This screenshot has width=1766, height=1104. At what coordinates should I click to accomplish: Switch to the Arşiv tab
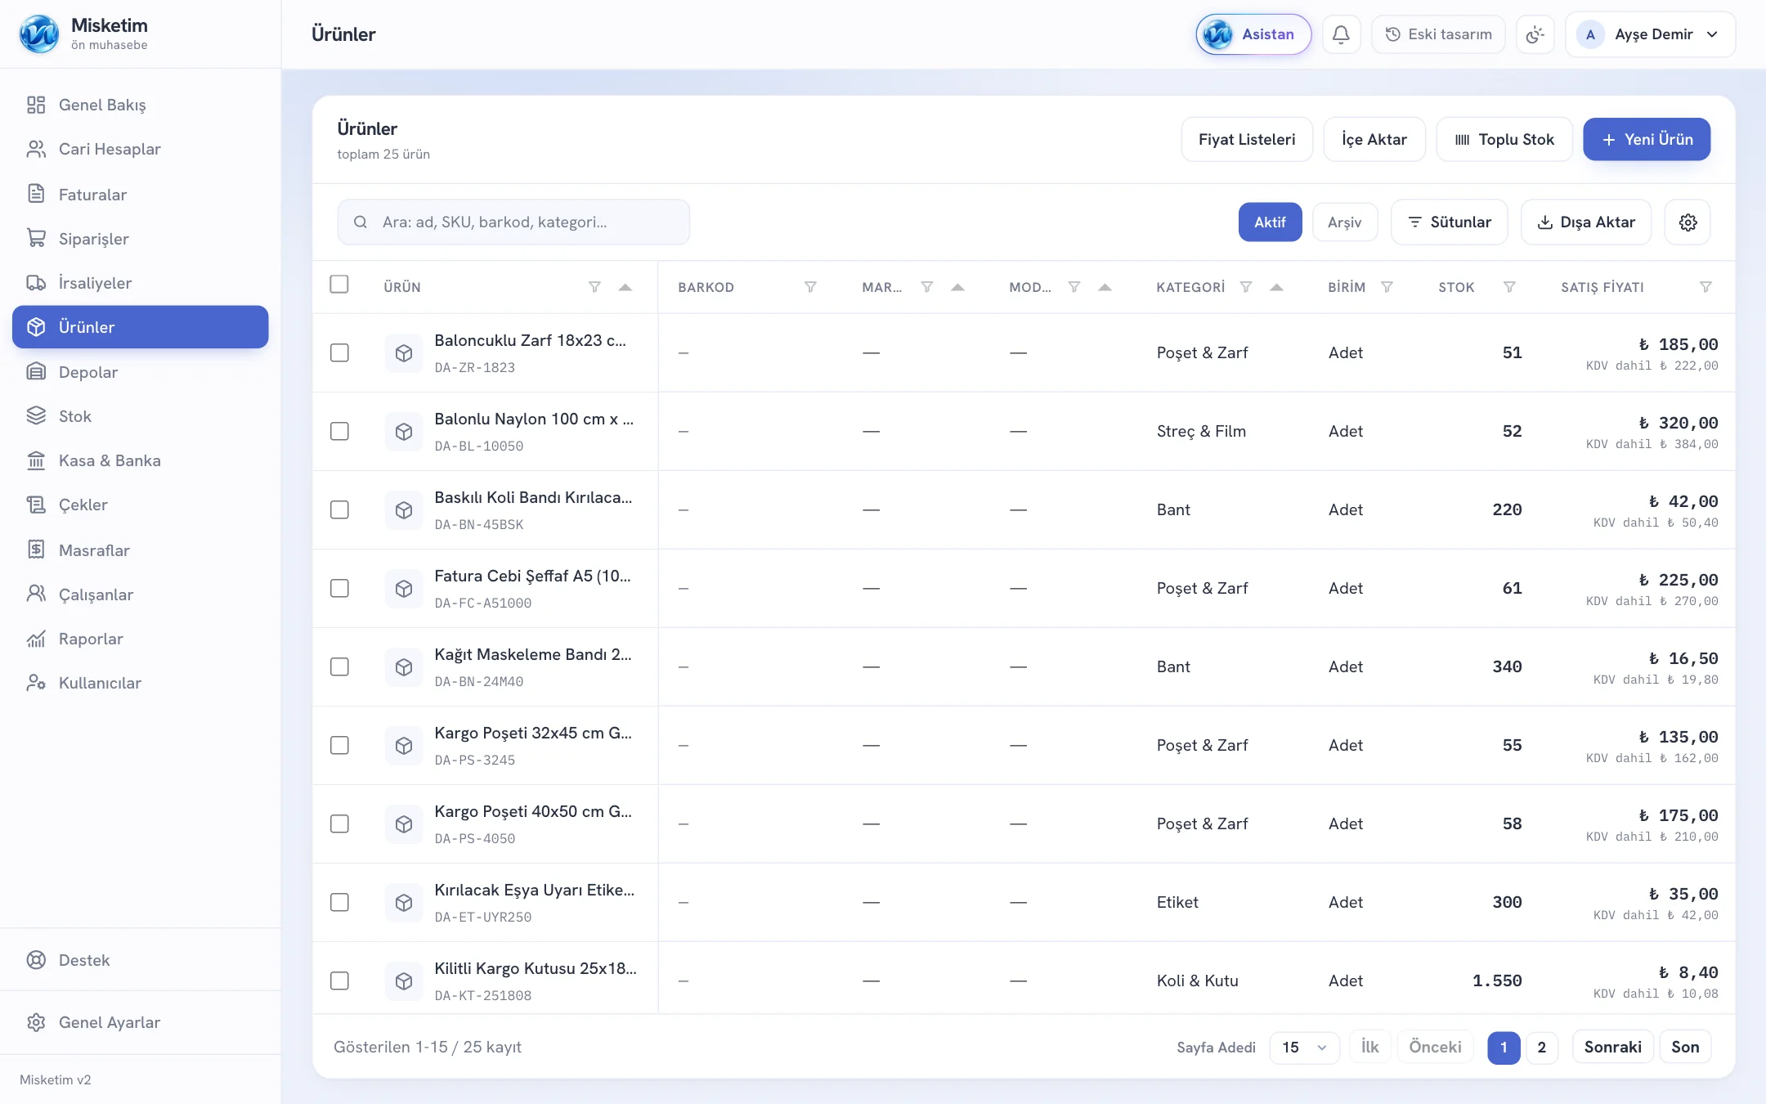click(1345, 222)
